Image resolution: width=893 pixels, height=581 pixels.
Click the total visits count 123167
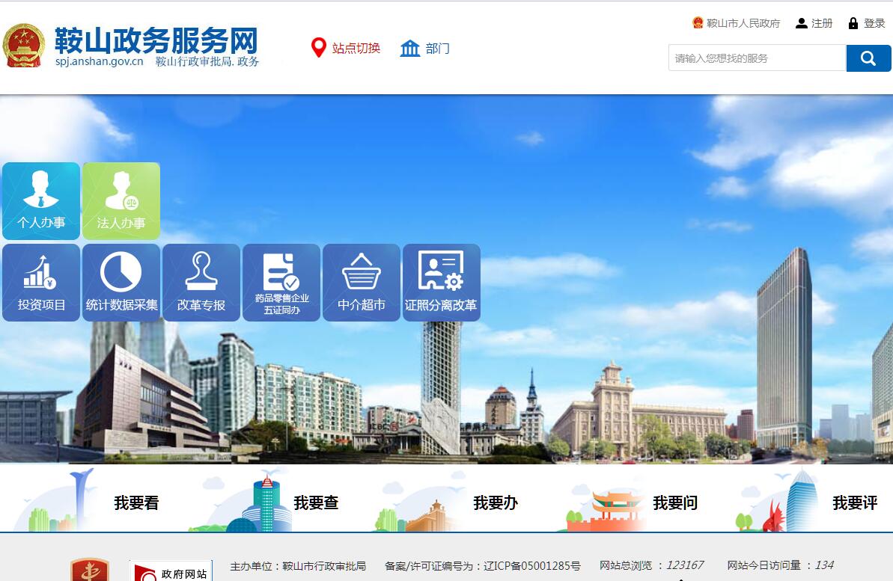685,565
